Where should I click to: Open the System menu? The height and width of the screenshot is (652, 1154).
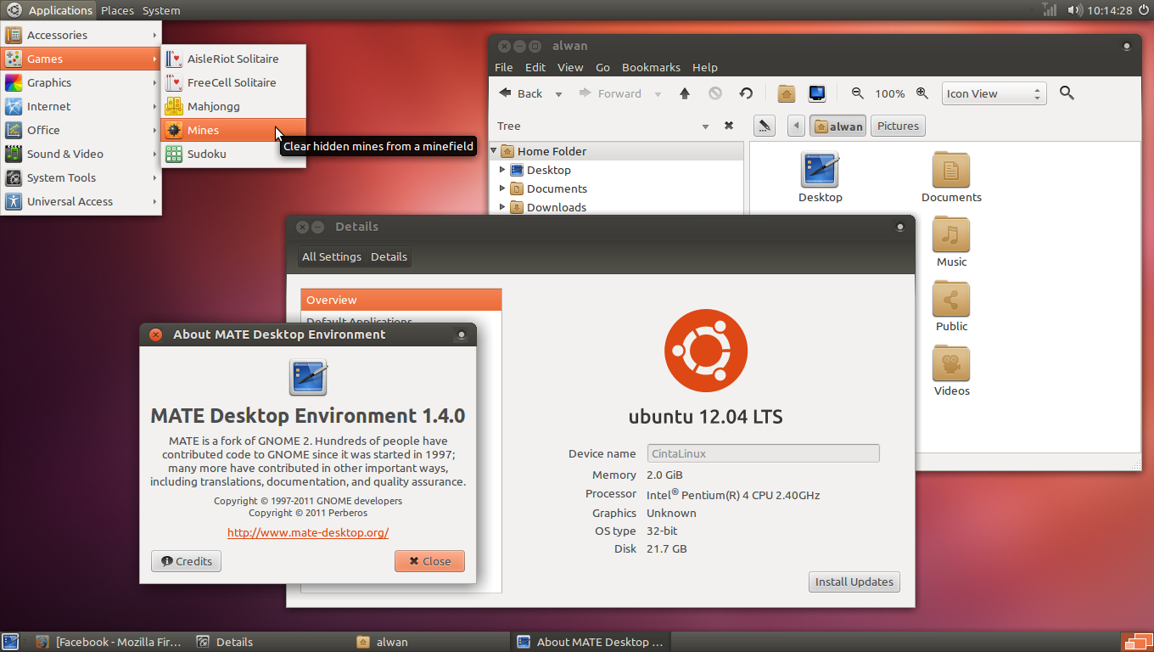161,10
